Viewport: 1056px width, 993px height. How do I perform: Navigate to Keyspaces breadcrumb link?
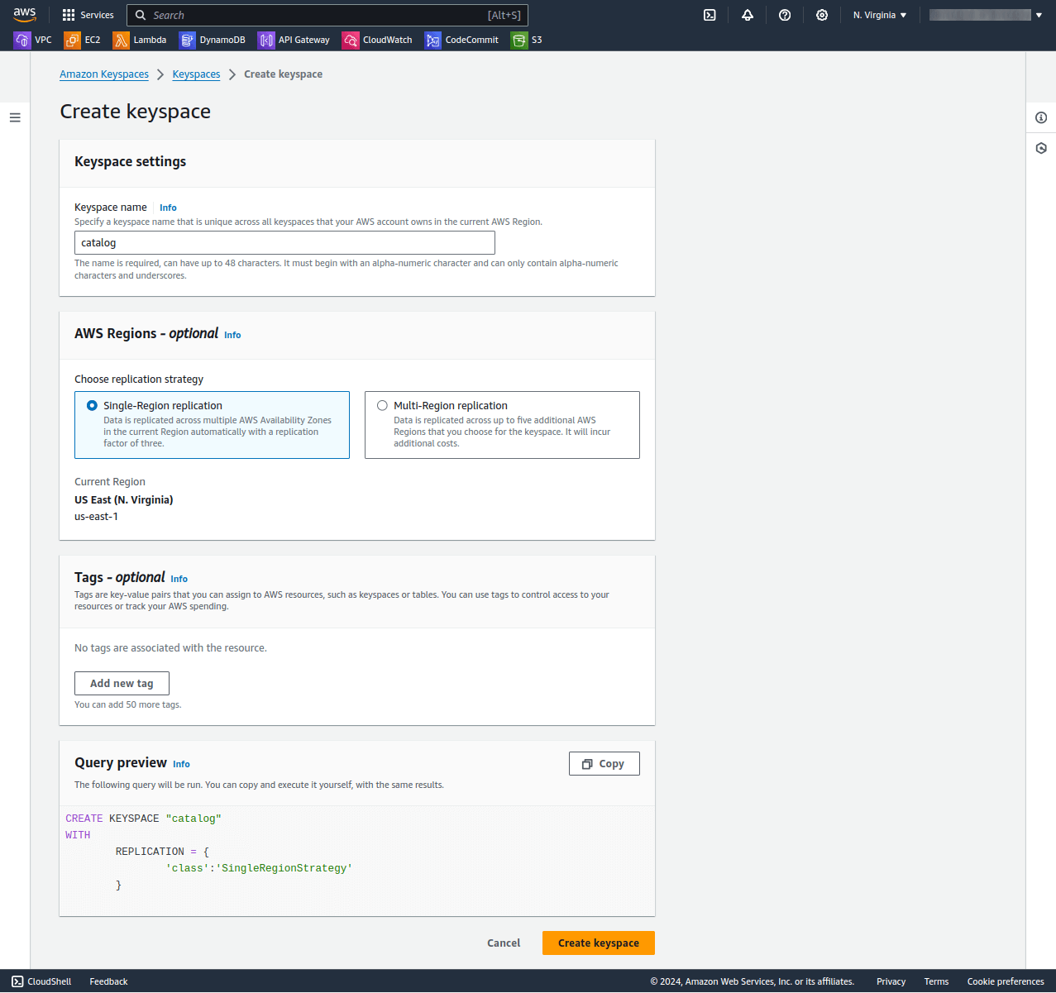pos(196,74)
